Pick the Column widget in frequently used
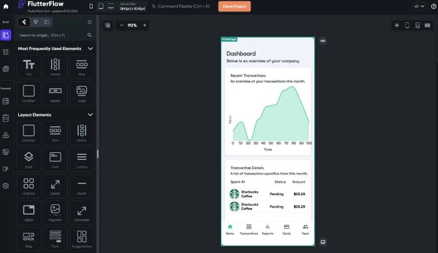Screen dimensions: 438x253 coord(55,67)
